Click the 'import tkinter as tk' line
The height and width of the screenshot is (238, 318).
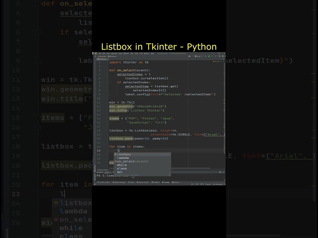click(x=129, y=62)
